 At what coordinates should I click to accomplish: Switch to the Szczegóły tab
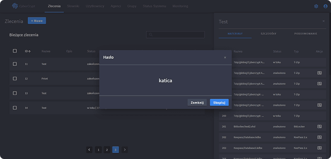pos(268,34)
